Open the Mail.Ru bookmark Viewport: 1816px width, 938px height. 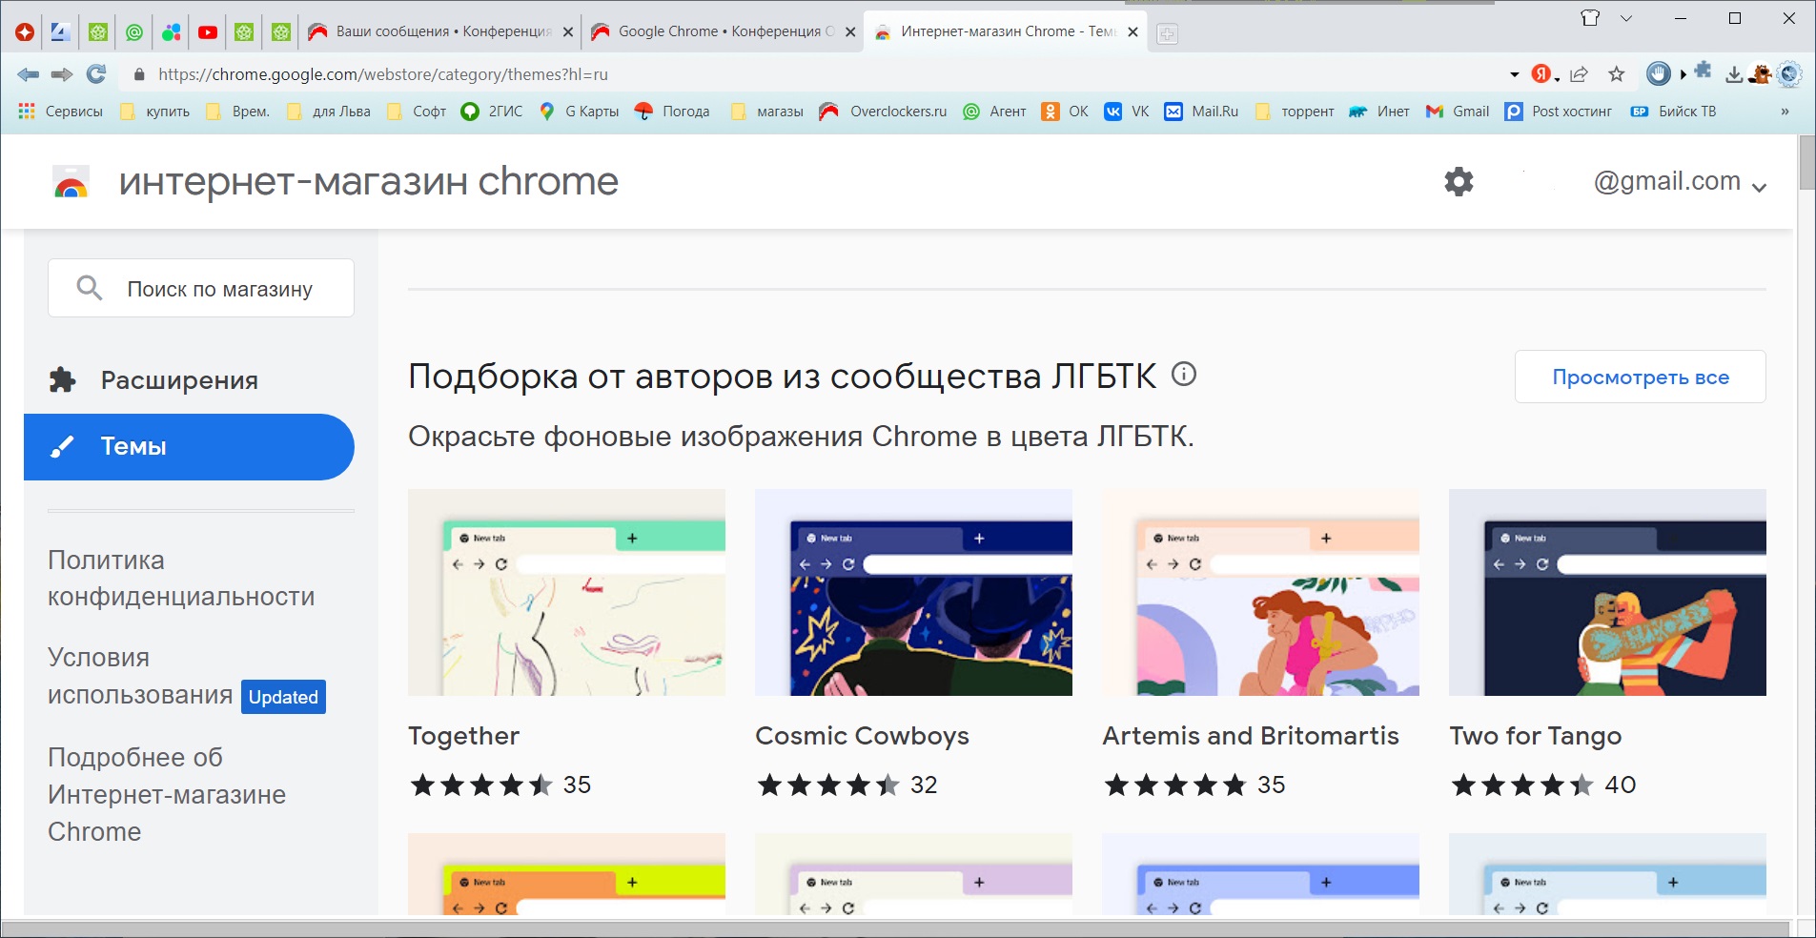tap(1201, 112)
